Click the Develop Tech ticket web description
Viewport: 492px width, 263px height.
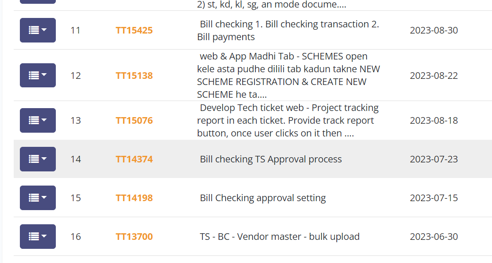pos(288,120)
